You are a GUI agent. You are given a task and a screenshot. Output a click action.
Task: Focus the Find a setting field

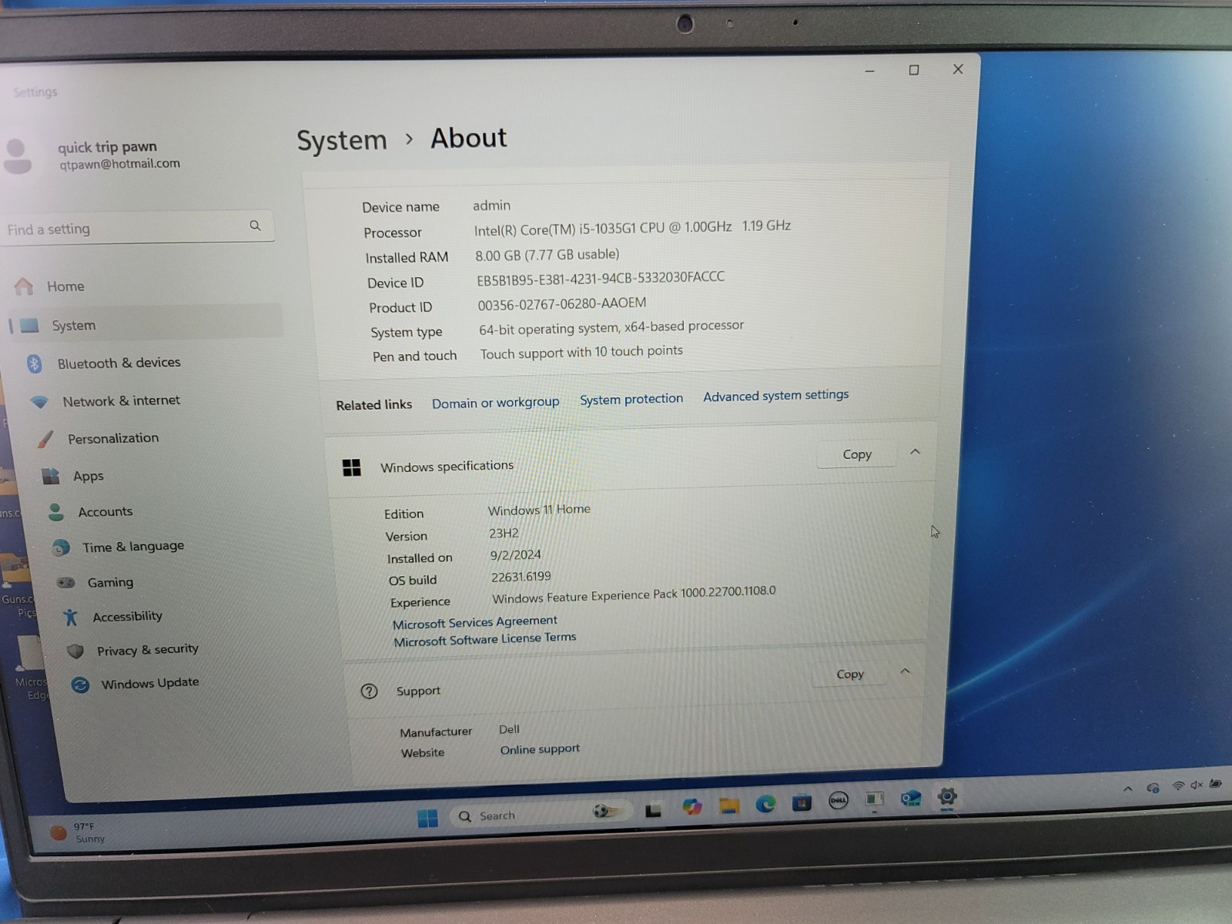[137, 228]
